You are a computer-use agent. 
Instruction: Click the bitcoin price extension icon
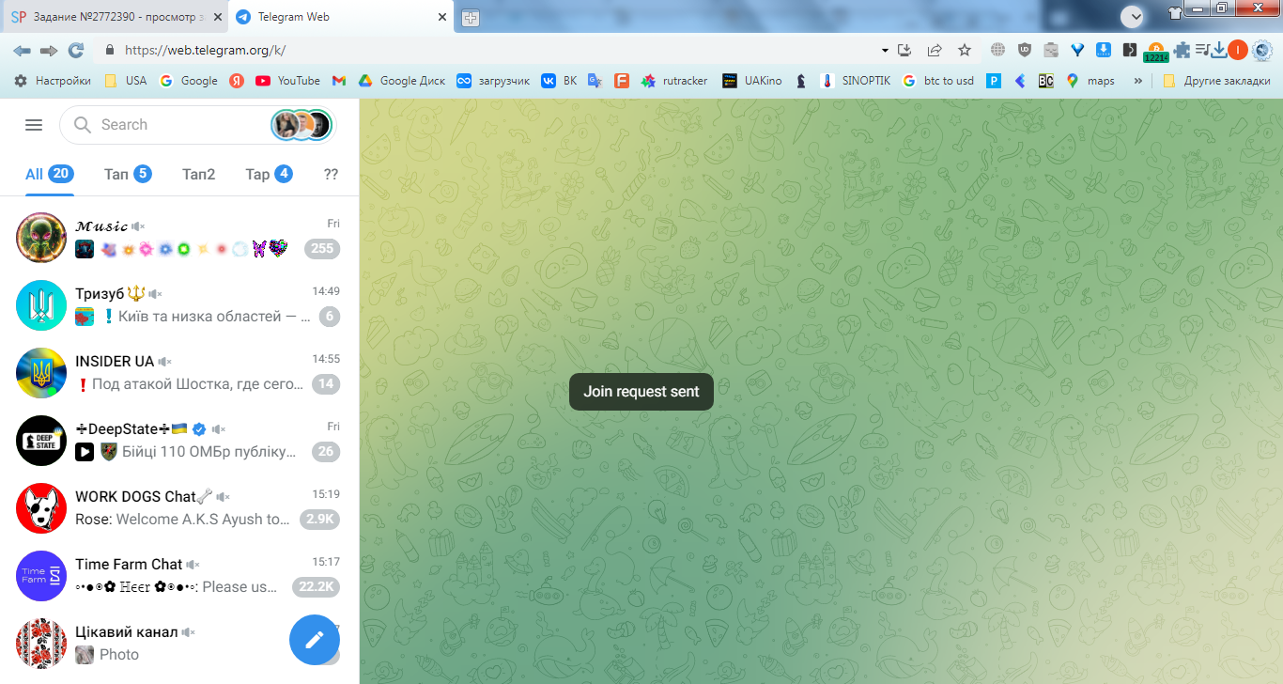coord(1156,53)
